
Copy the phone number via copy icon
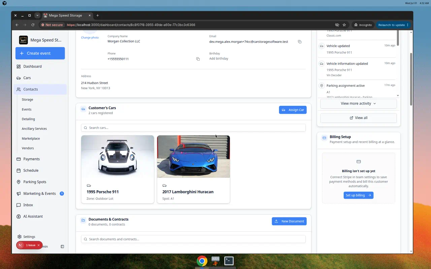coord(198,59)
